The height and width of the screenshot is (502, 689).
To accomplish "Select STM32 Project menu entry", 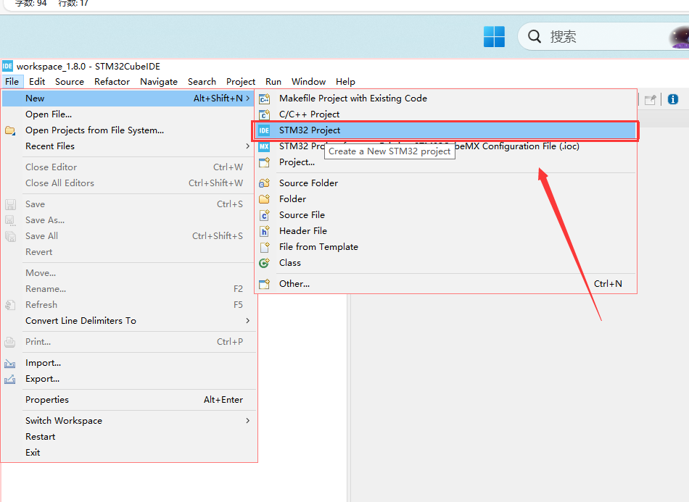I will (445, 130).
